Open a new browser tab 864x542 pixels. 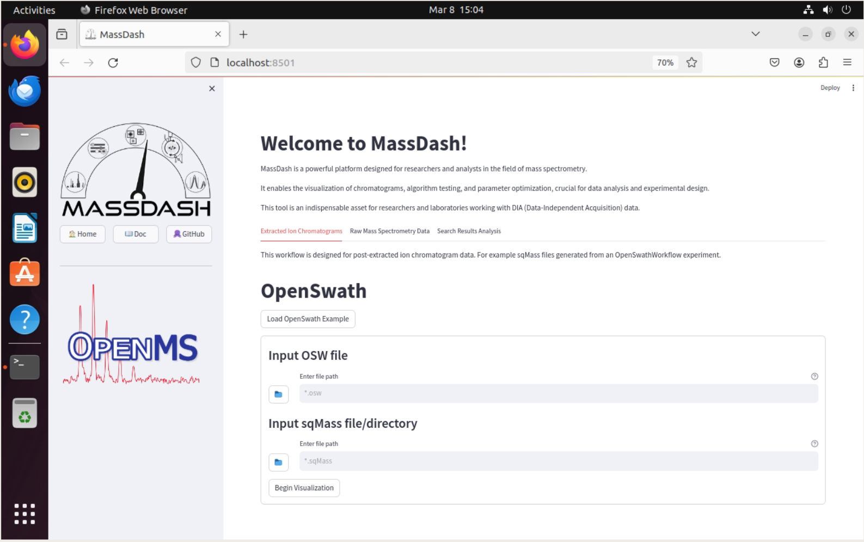pyautogui.click(x=243, y=34)
